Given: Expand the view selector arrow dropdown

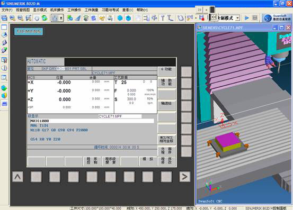Looking at the screenshot, I should (x=61, y=18).
